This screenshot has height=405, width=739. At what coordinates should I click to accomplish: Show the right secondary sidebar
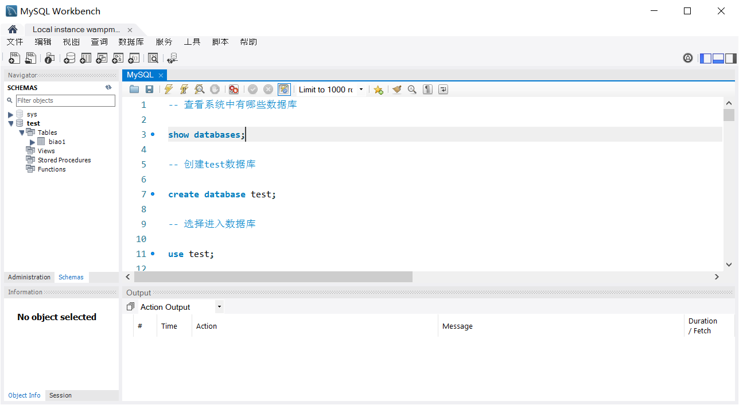click(x=731, y=59)
